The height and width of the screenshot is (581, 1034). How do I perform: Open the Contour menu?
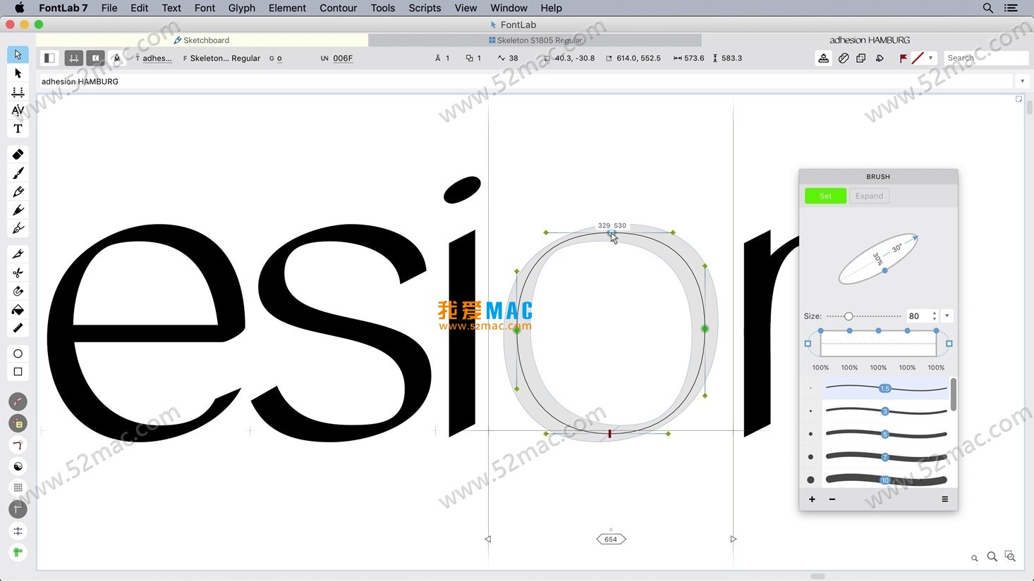tap(338, 8)
